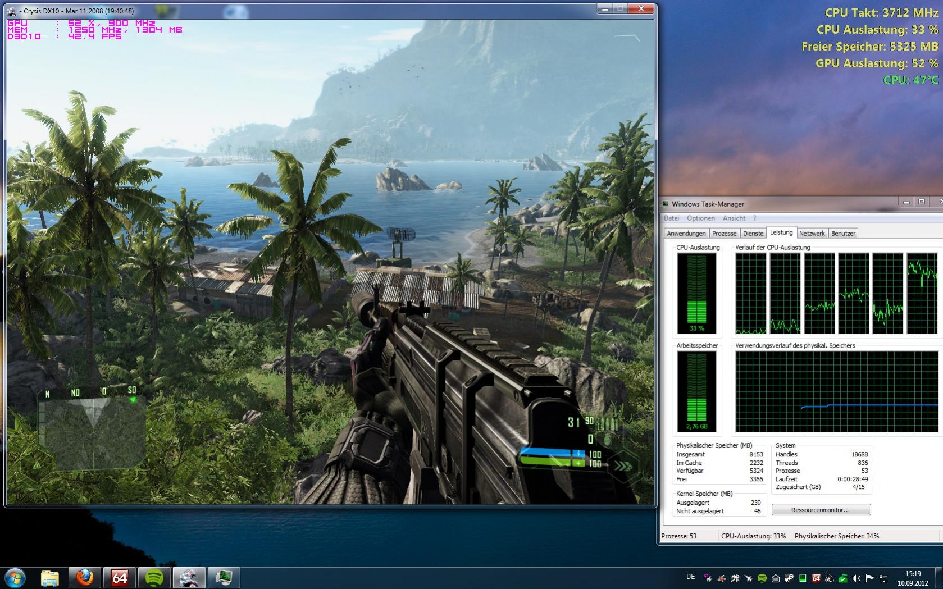943x589 pixels.
Task: Click the green checkmark tray icon
Action: click(843, 578)
